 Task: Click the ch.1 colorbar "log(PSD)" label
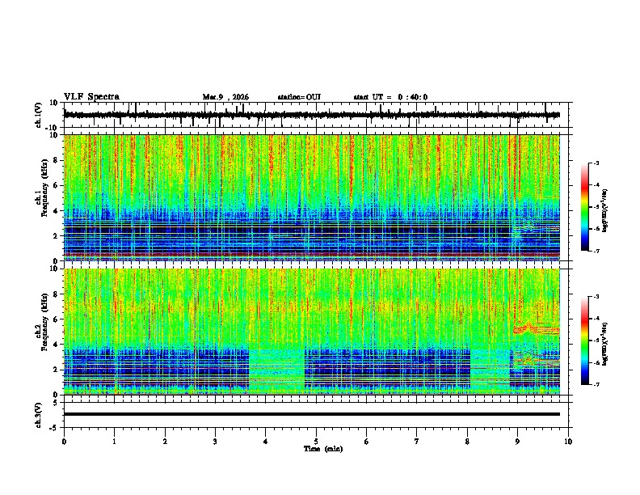pyautogui.click(x=605, y=211)
